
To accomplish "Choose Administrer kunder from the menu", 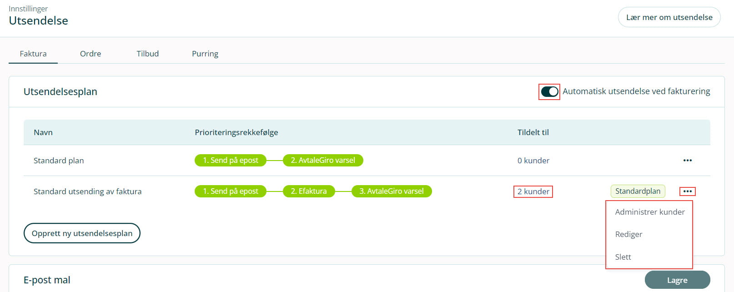I will pos(649,212).
